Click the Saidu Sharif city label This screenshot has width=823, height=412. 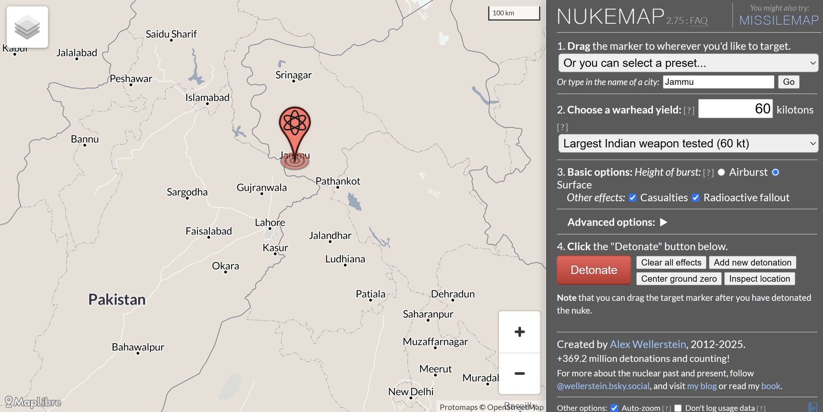pyautogui.click(x=171, y=34)
